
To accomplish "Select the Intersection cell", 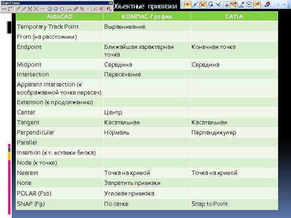I will pyautogui.click(x=59, y=74).
